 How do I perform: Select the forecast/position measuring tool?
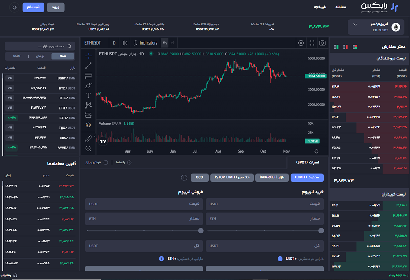(88, 115)
